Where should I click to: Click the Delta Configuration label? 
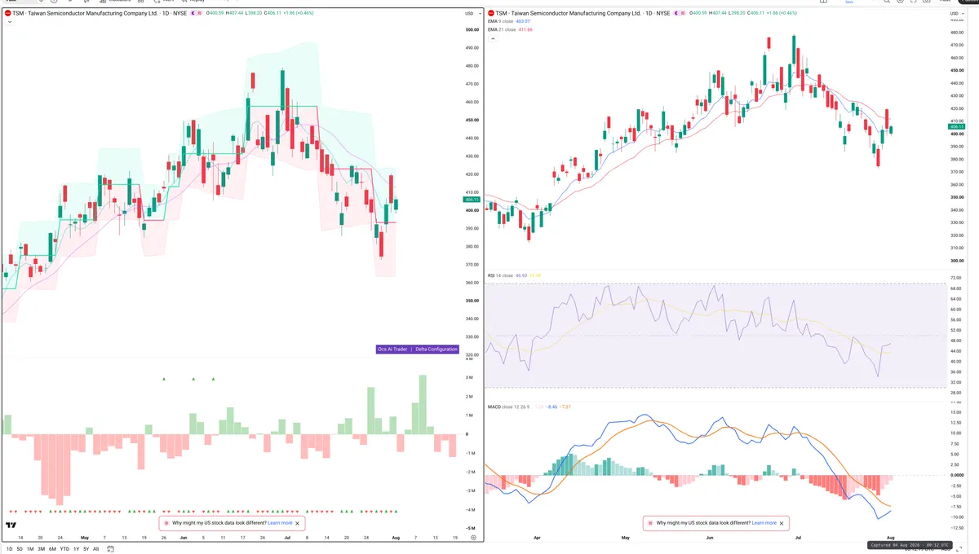436,350
